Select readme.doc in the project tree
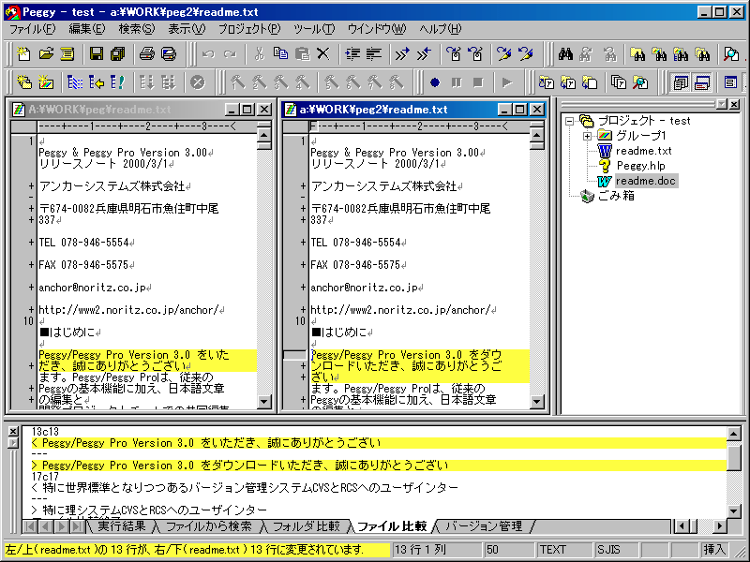Image resolution: width=750 pixels, height=562 pixels. [645, 181]
